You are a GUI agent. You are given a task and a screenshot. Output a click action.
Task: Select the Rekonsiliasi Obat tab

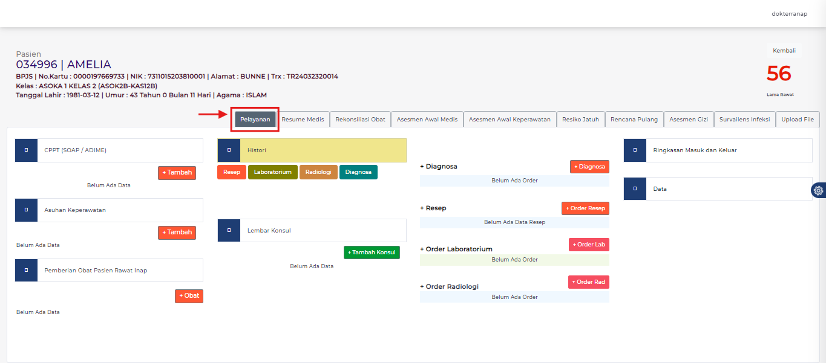(x=360, y=120)
